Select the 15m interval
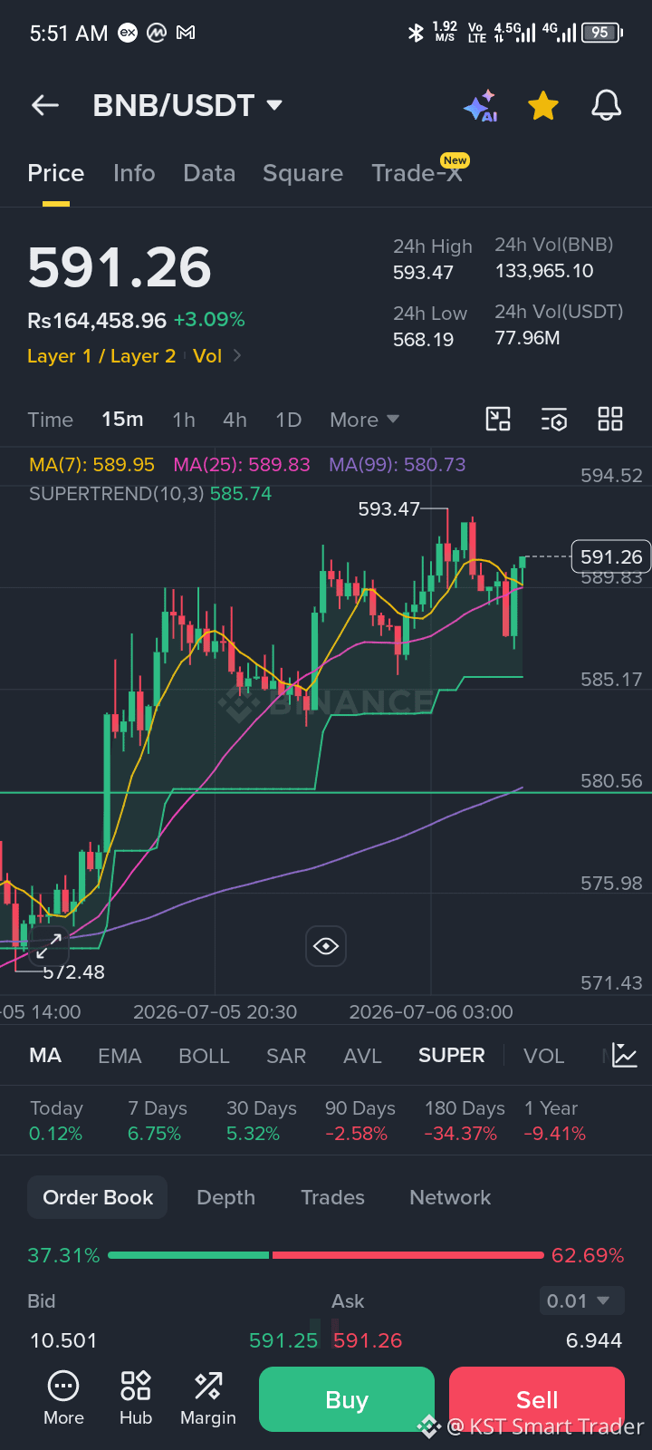Viewport: 652px width, 1450px height. tap(122, 420)
